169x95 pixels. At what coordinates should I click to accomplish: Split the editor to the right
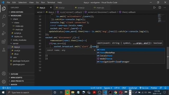tap(160, 8)
